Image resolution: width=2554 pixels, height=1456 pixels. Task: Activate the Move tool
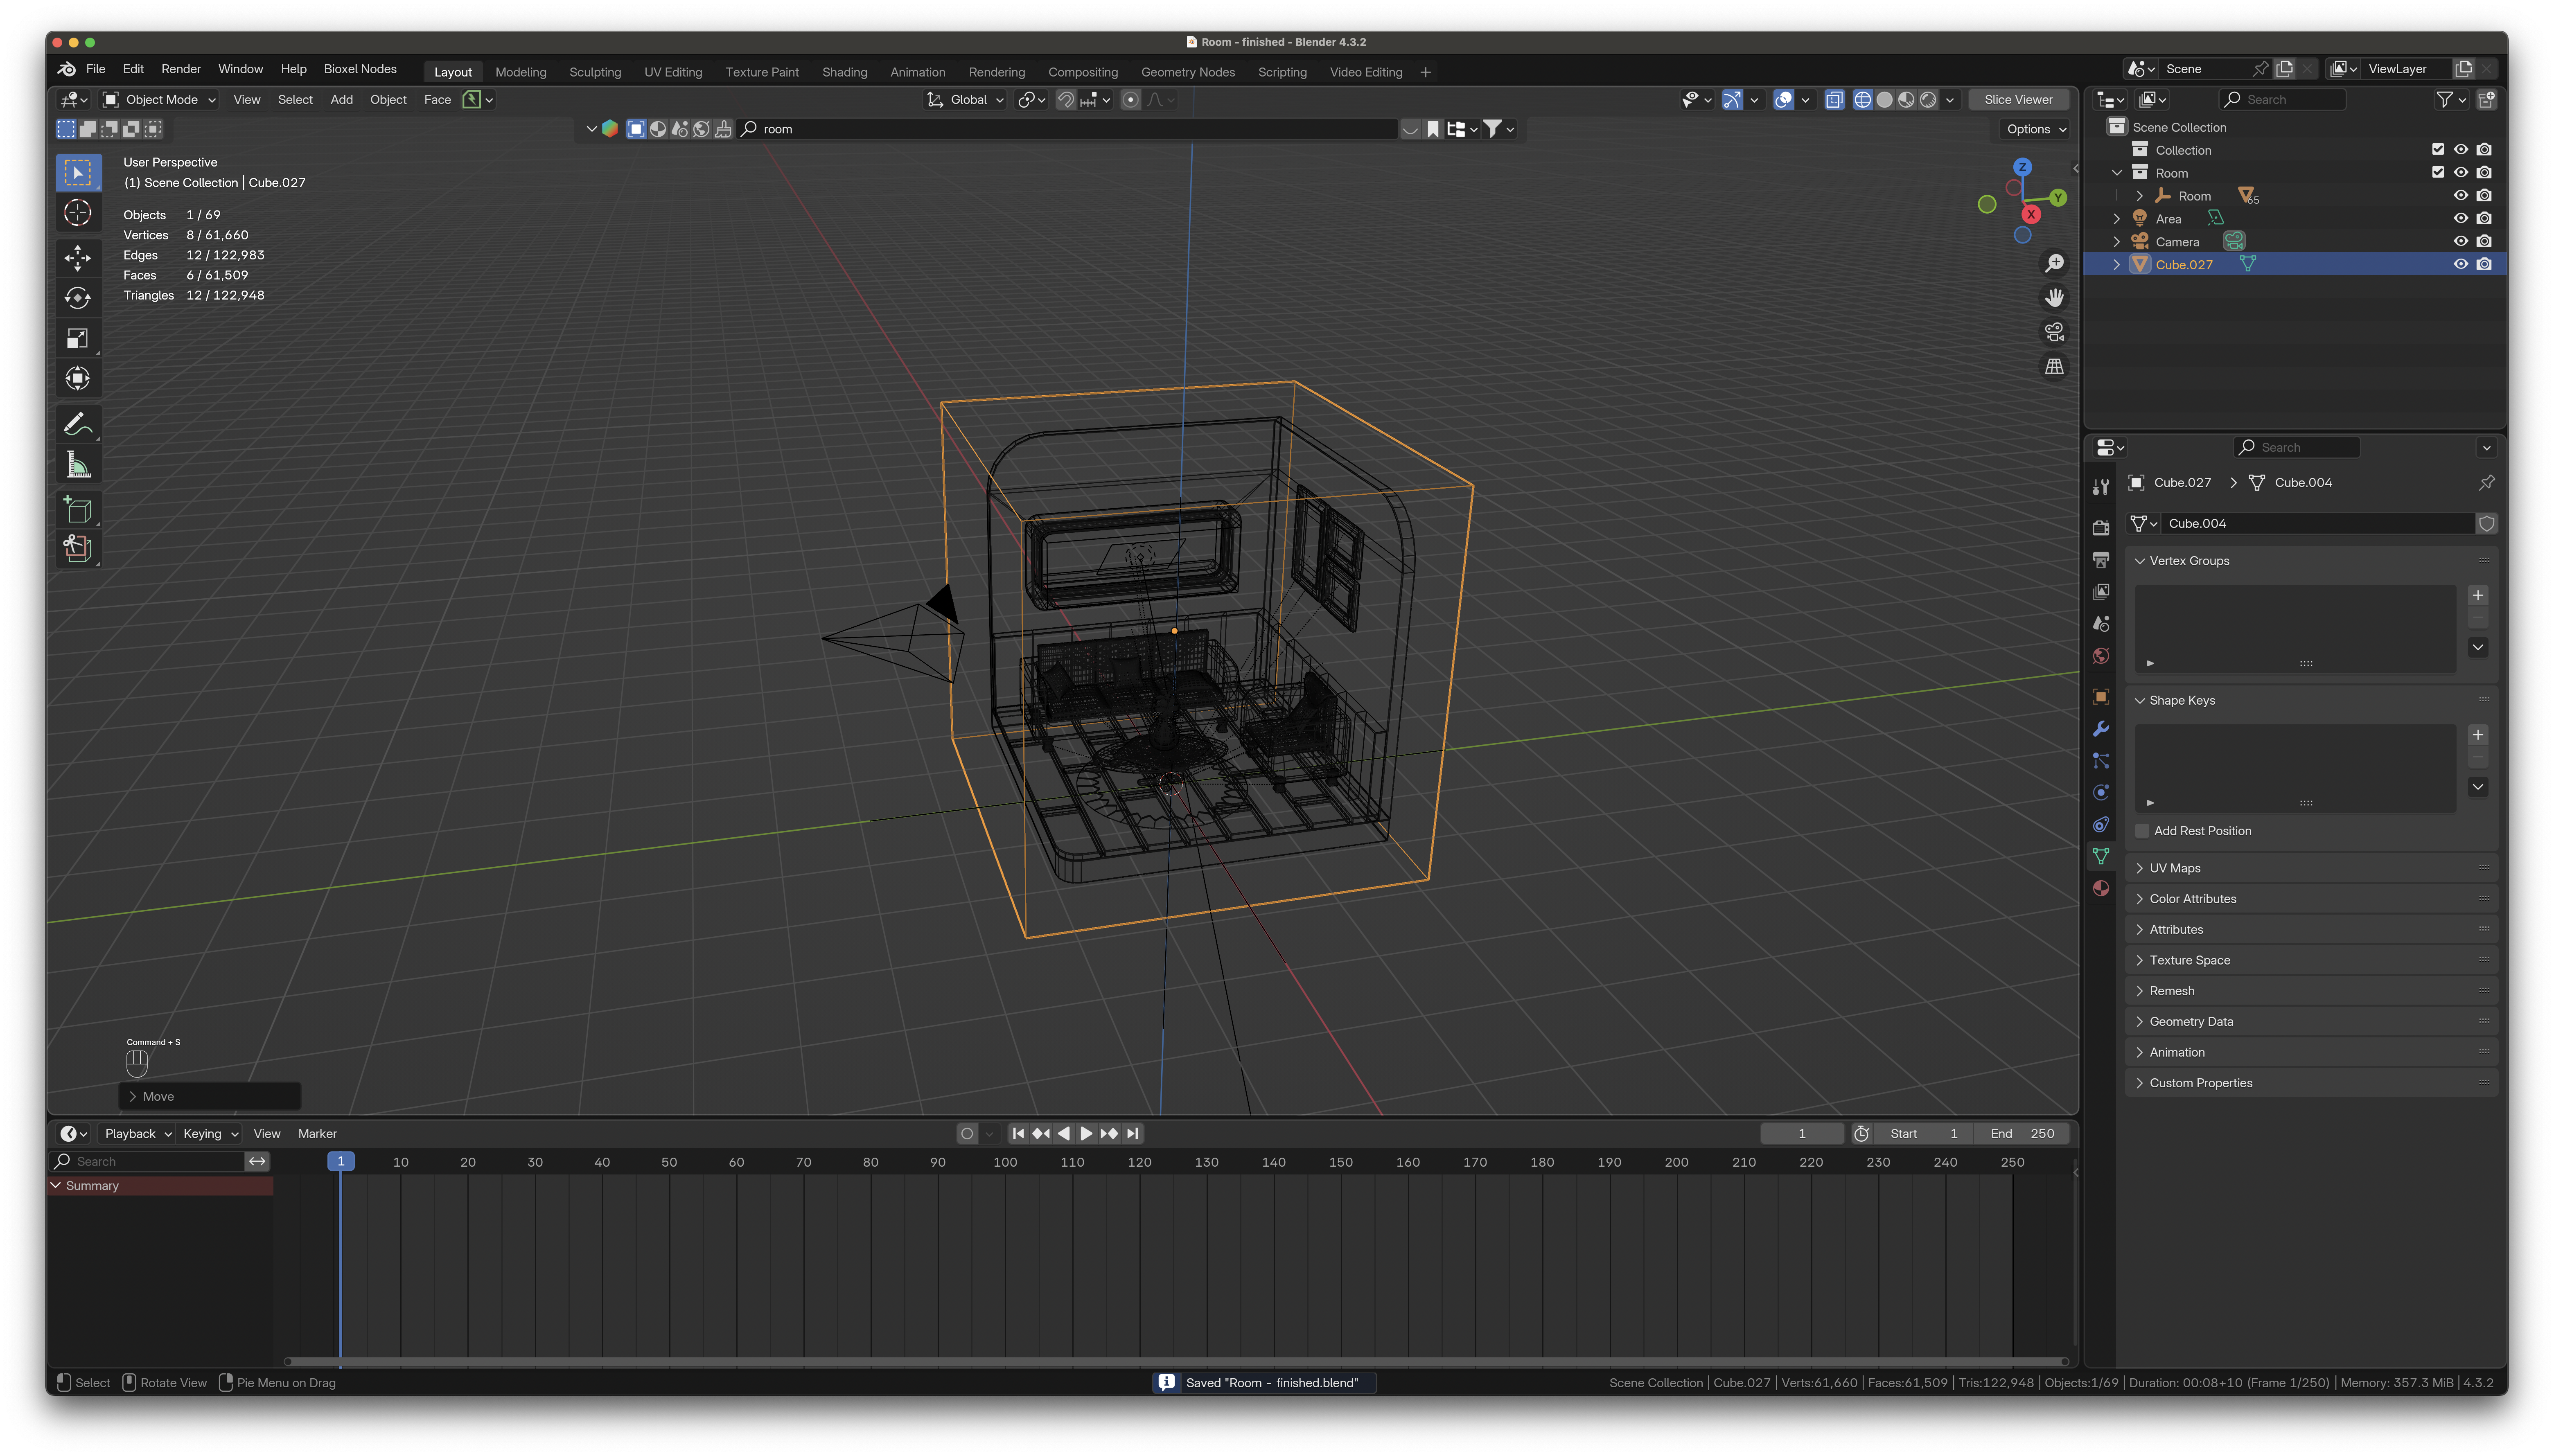click(78, 257)
